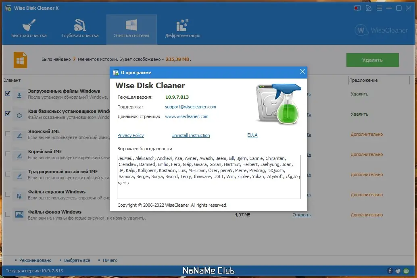Check the Традиционный китайский IME checkbox
This screenshot has width=417, height=278.
(8, 174)
